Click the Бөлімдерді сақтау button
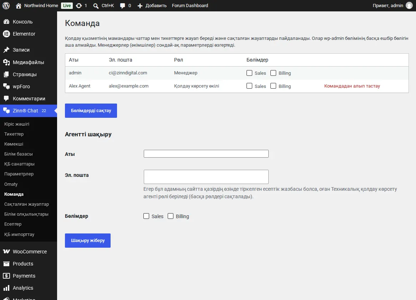416x300 pixels. [x=91, y=111]
